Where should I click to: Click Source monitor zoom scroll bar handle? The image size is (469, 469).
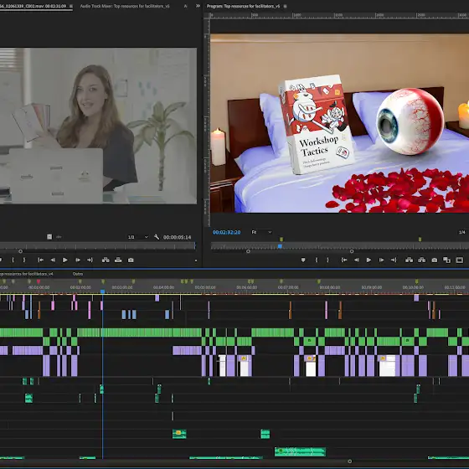20,251
